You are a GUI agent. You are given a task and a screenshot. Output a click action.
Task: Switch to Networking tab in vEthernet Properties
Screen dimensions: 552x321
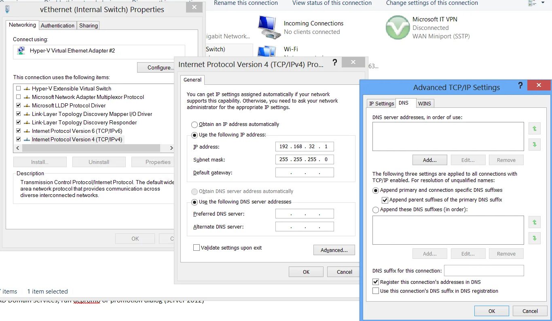22,25
